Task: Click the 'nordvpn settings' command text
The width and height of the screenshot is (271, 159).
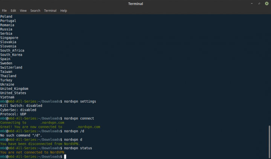Action: point(80,101)
